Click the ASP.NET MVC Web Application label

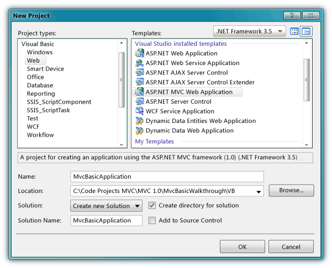coord(189,92)
